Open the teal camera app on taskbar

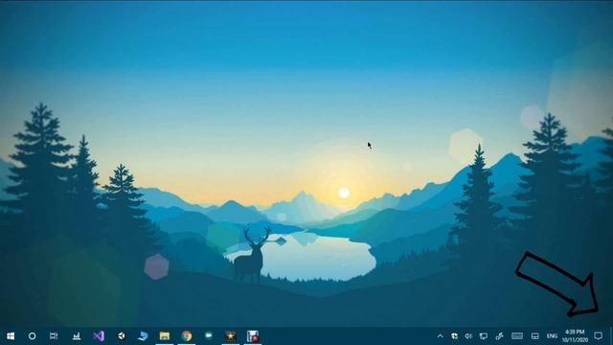(x=209, y=335)
